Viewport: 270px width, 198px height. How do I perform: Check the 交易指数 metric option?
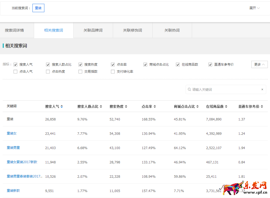click(x=80, y=71)
